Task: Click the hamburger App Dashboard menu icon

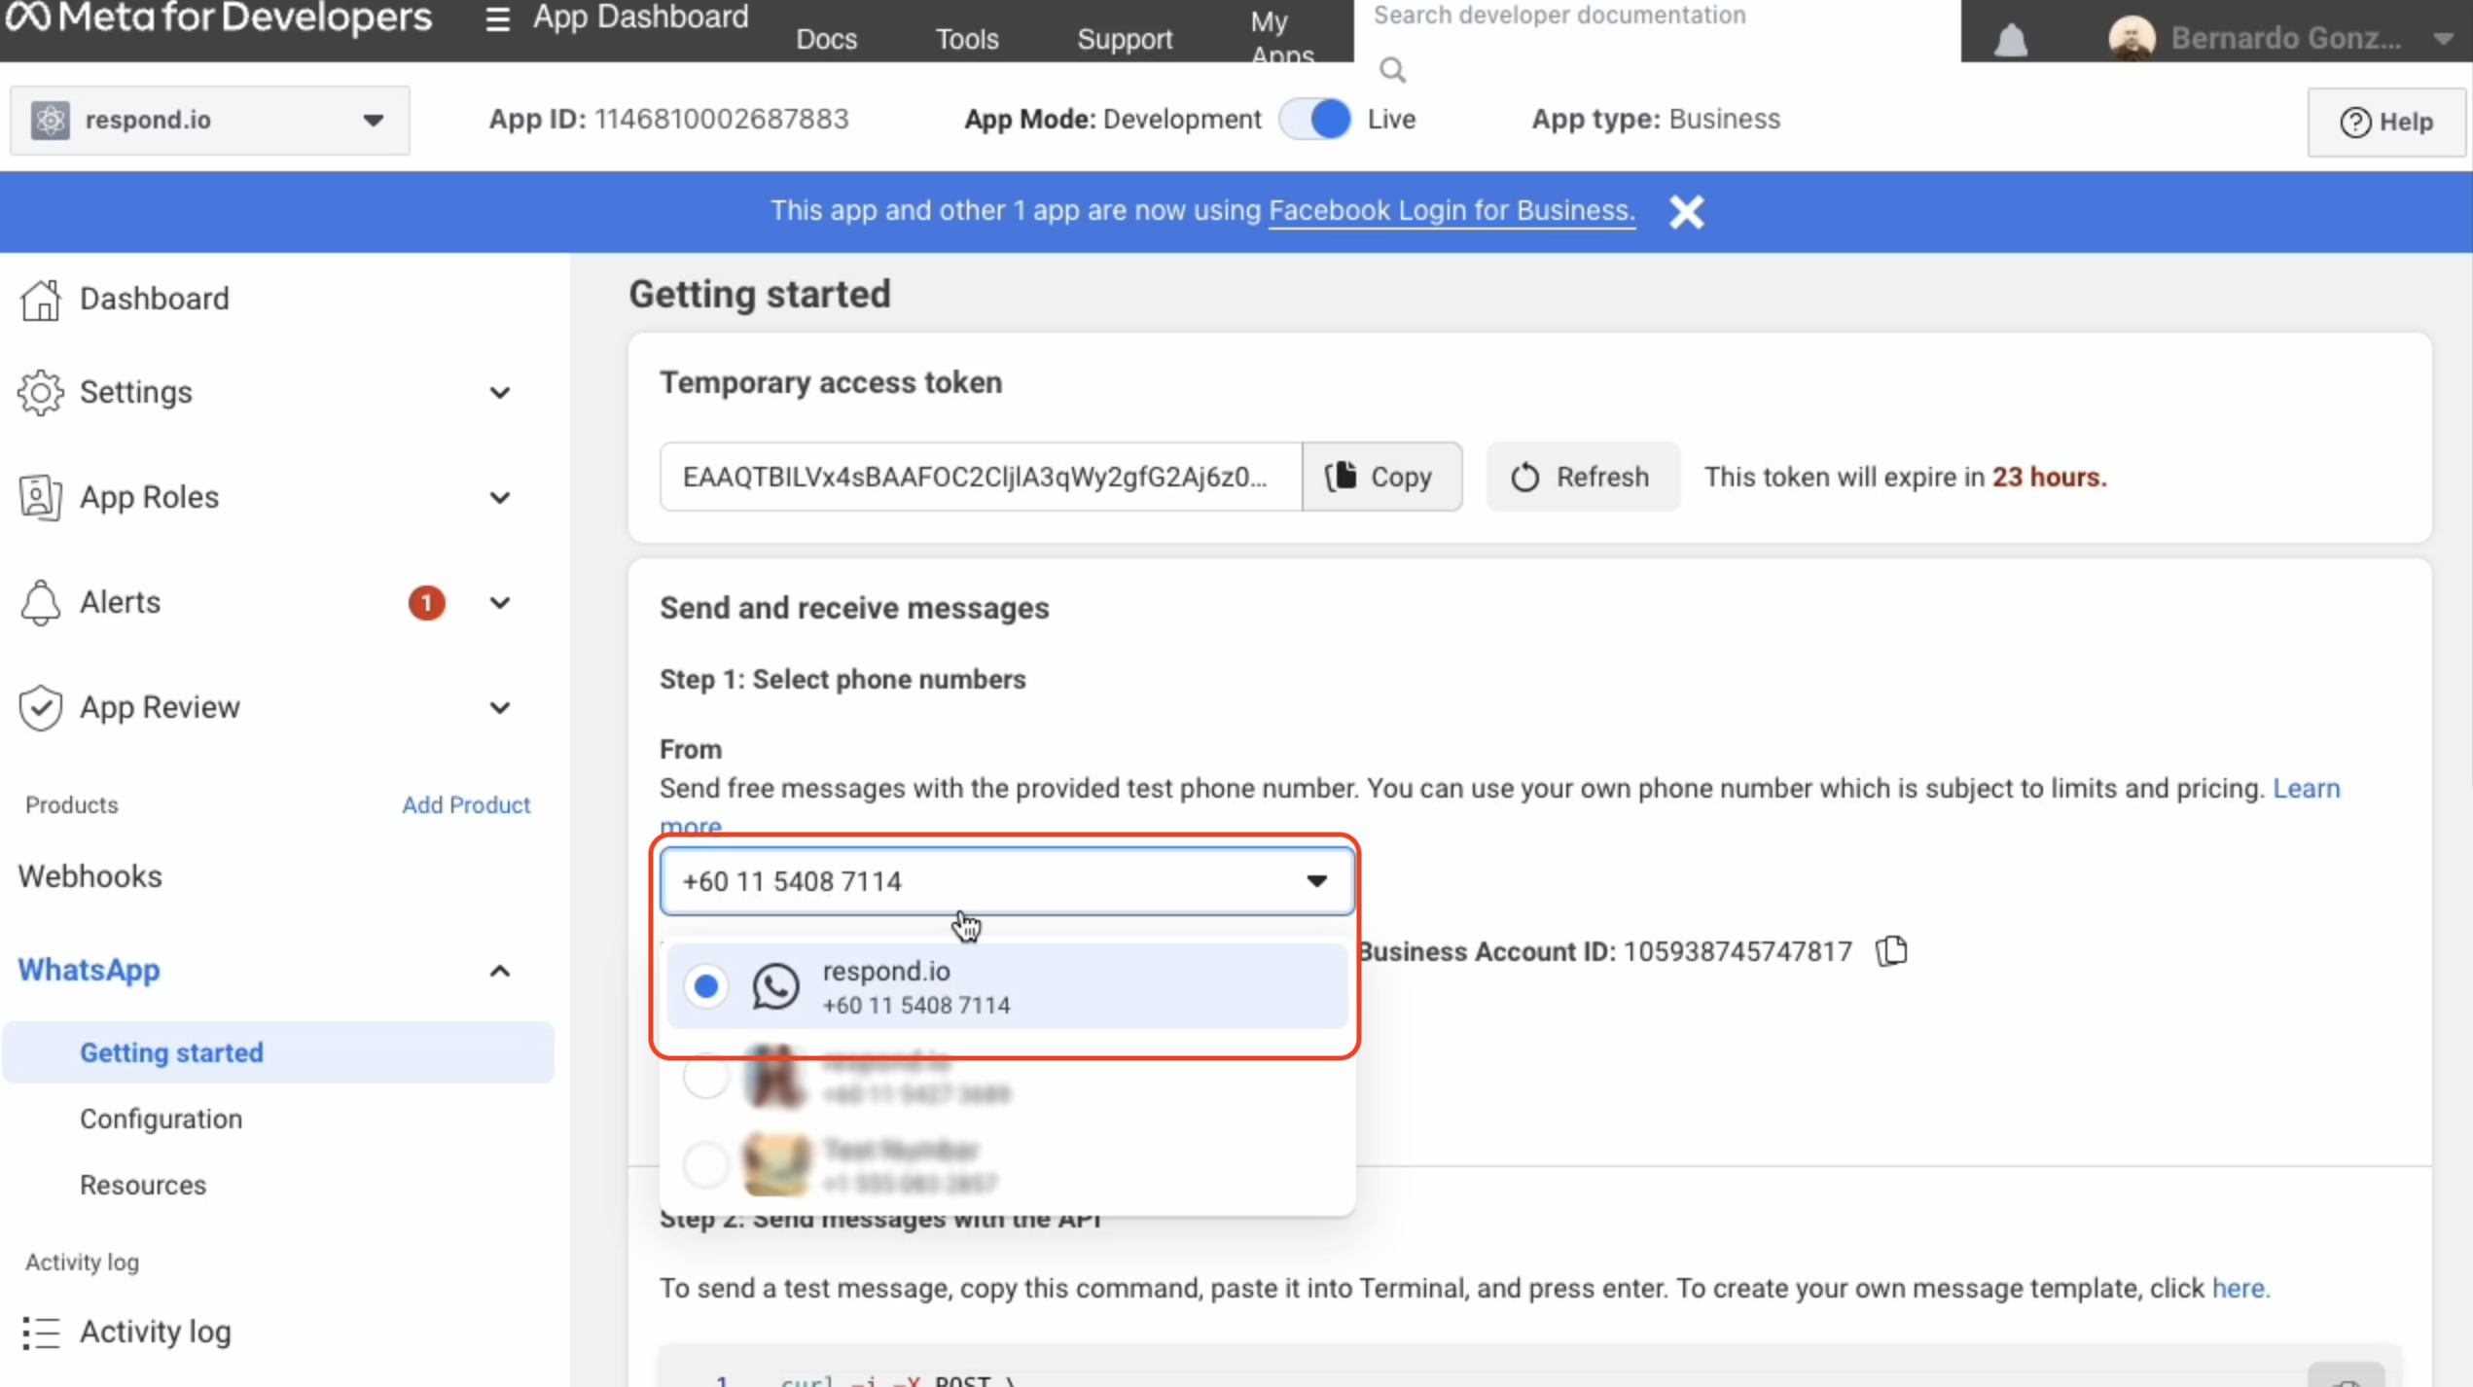Action: pos(497,18)
